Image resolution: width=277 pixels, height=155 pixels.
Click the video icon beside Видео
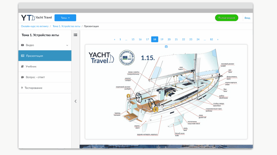tap(23, 45)
